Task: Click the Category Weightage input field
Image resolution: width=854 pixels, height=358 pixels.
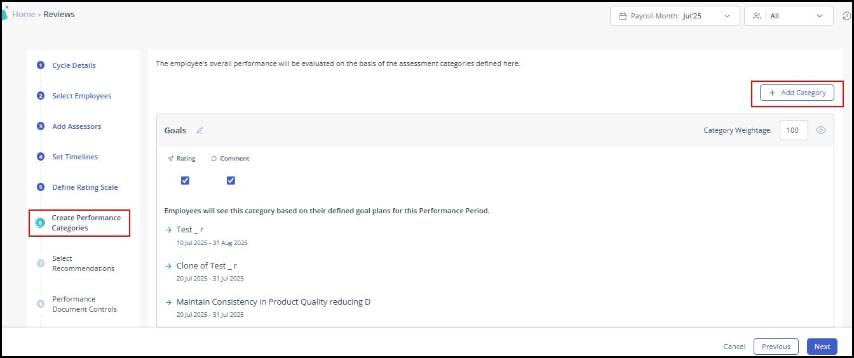Action: point(794,130)
